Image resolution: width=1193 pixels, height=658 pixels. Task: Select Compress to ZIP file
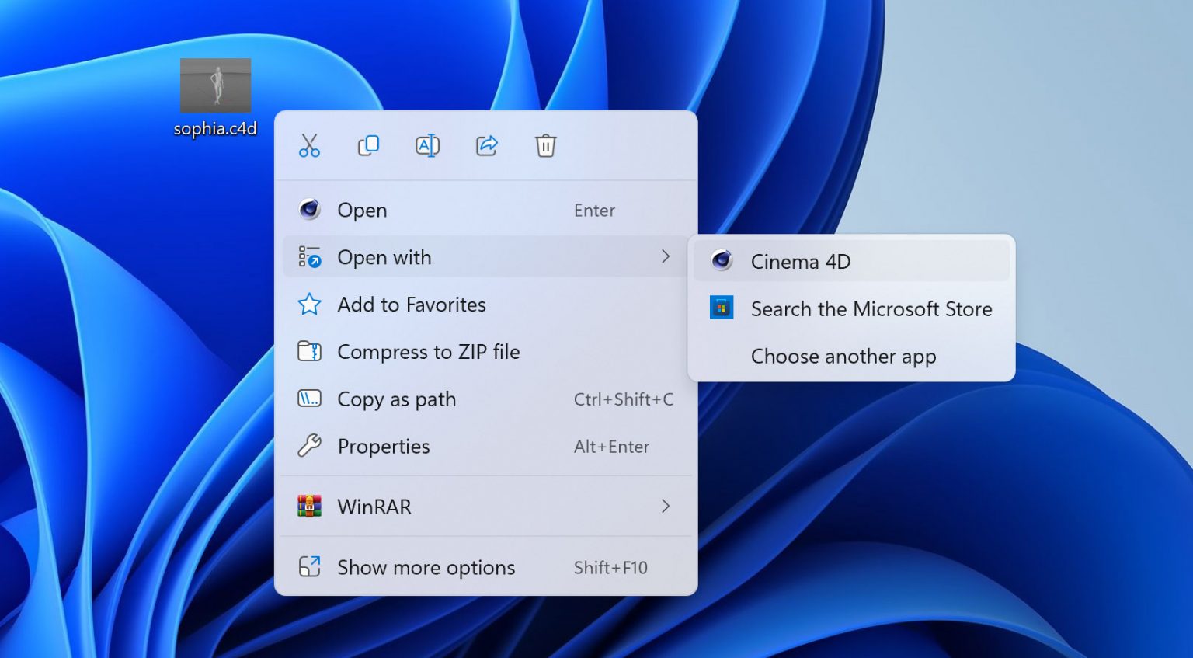[x=428, y=352]
